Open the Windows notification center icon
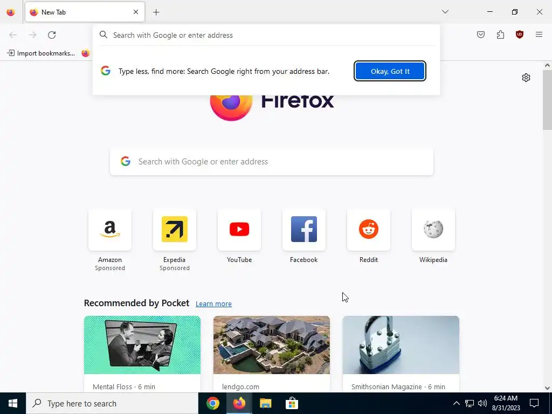The image size is (552, 414). click(534, 403)
